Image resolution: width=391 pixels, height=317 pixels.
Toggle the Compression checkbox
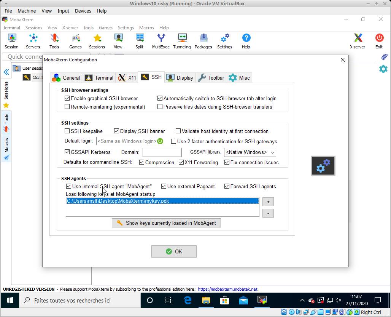coord(141,162)
